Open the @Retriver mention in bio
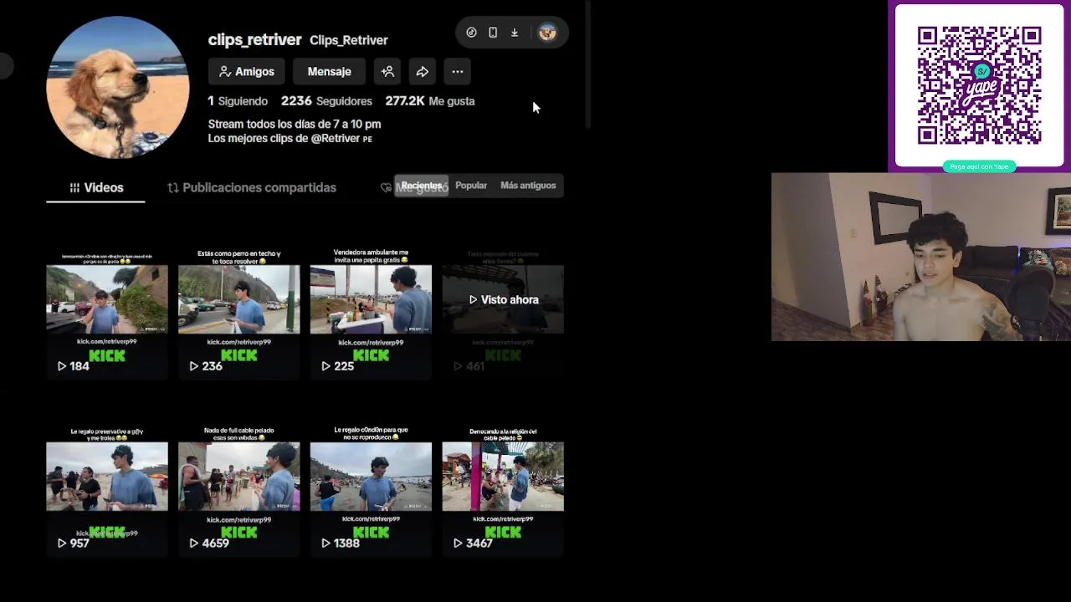The height and width of the screenshot is (602, 1071). [336, 139]
